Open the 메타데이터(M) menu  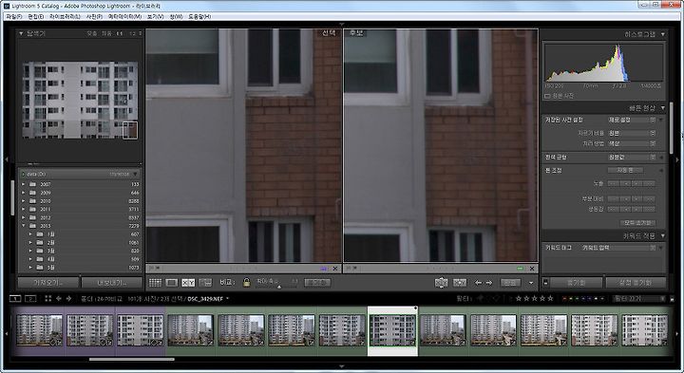(x=124, y=16)
